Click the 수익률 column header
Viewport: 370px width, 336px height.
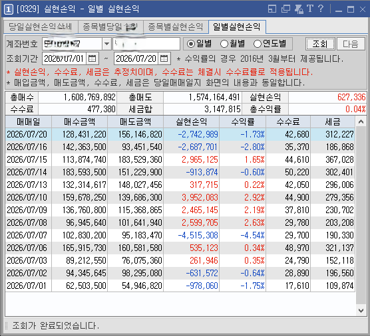(243, 122)
